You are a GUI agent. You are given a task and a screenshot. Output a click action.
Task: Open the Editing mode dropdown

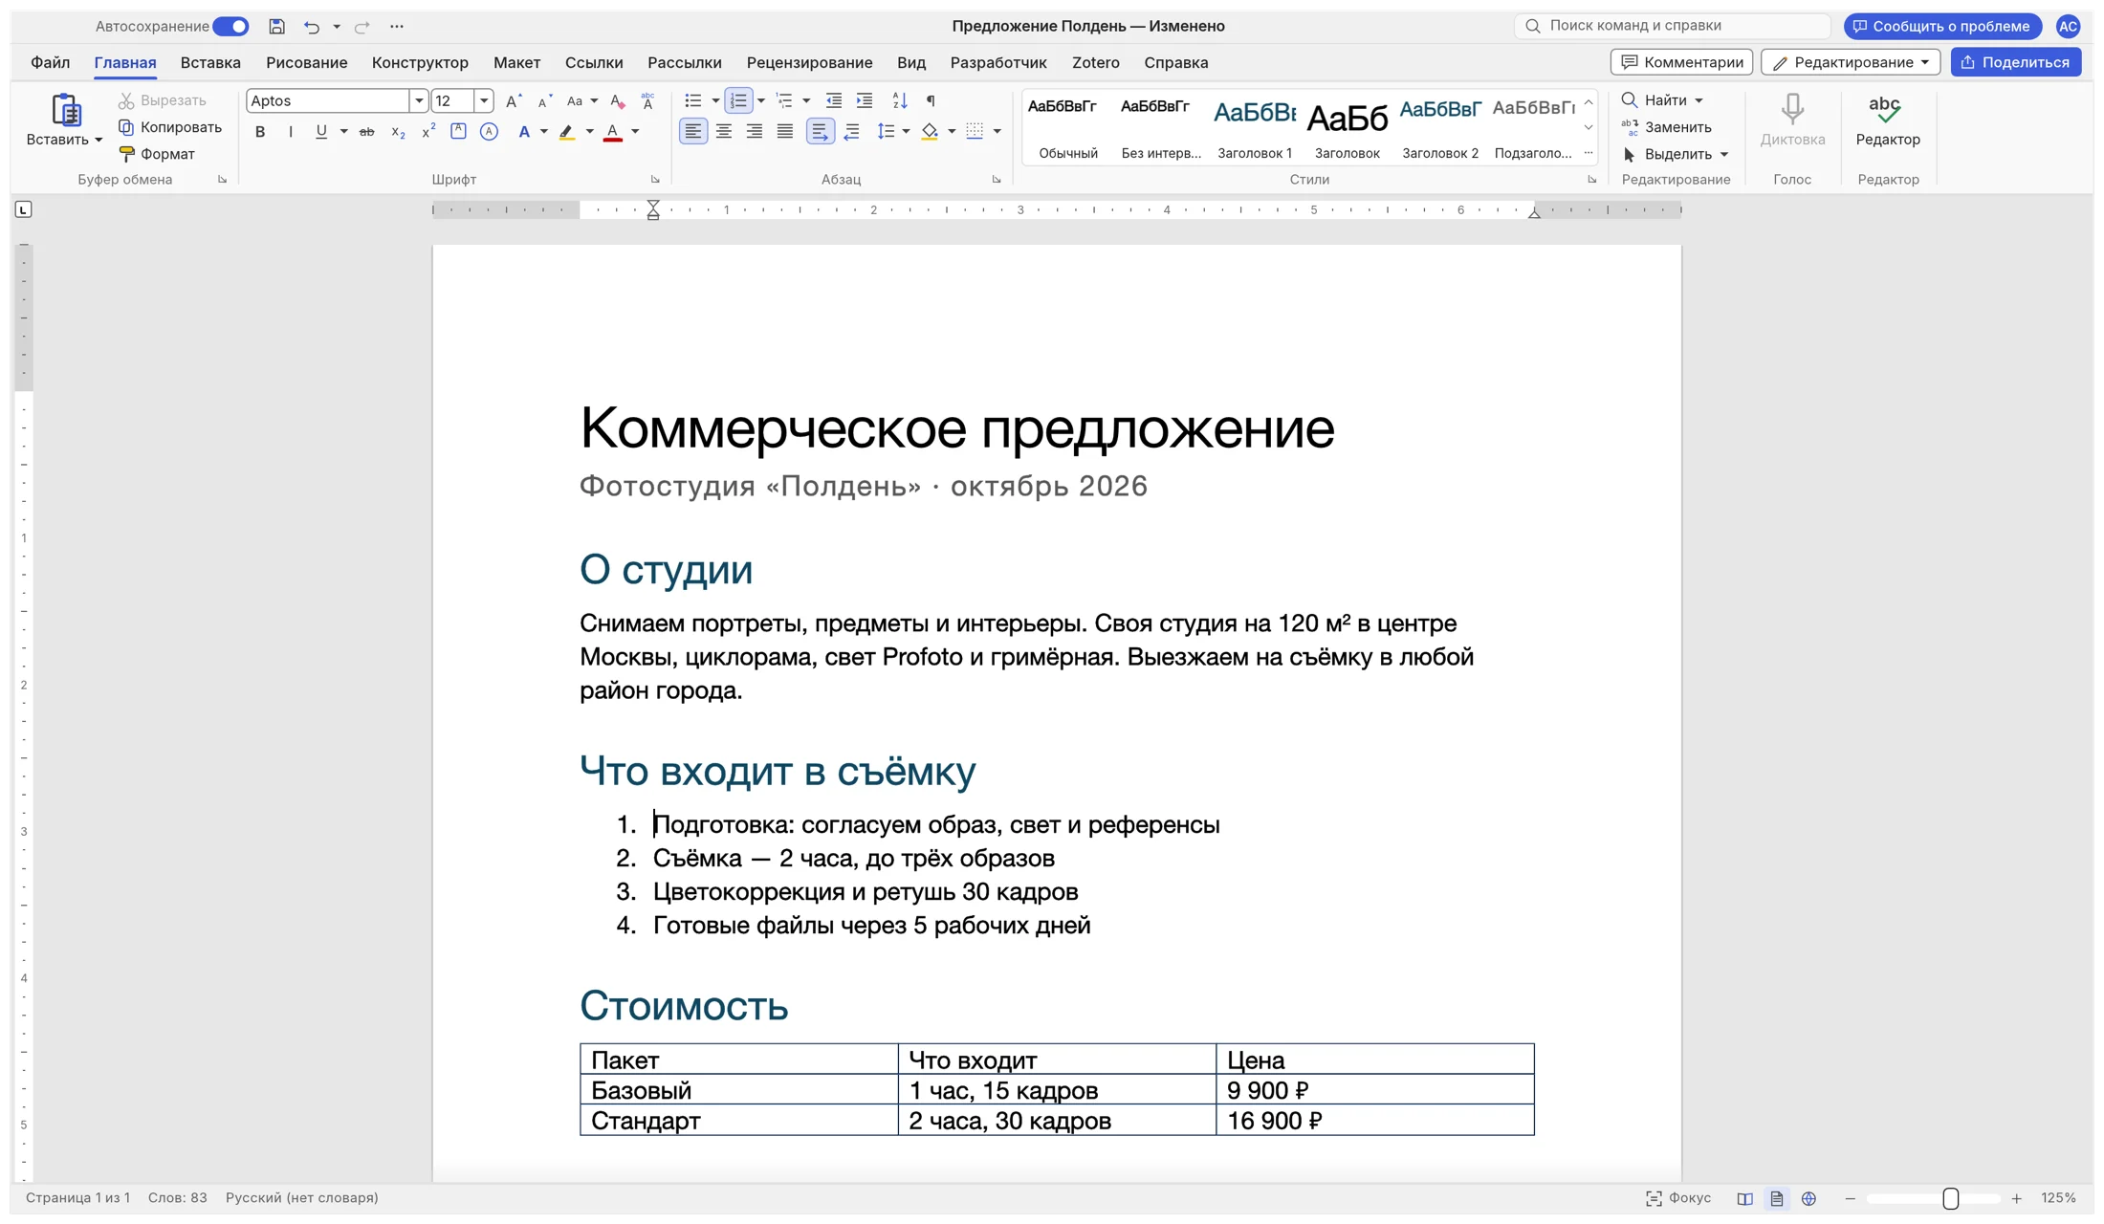(x=1851, y=62)
